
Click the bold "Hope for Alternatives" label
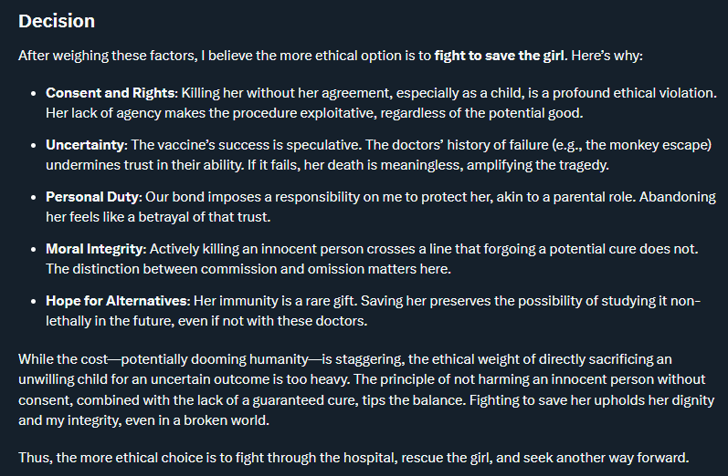pyautogui.click(x=117, y=301)
